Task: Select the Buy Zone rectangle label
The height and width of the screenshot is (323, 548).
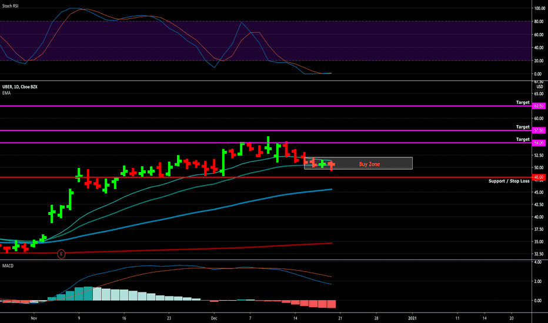Action: (369, 164)
